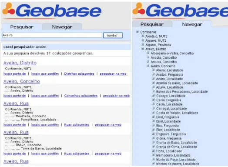The image size is (228, 167).
Task: Select Mamodeiro, Localidade in the tree
Action: pos(173,155)
